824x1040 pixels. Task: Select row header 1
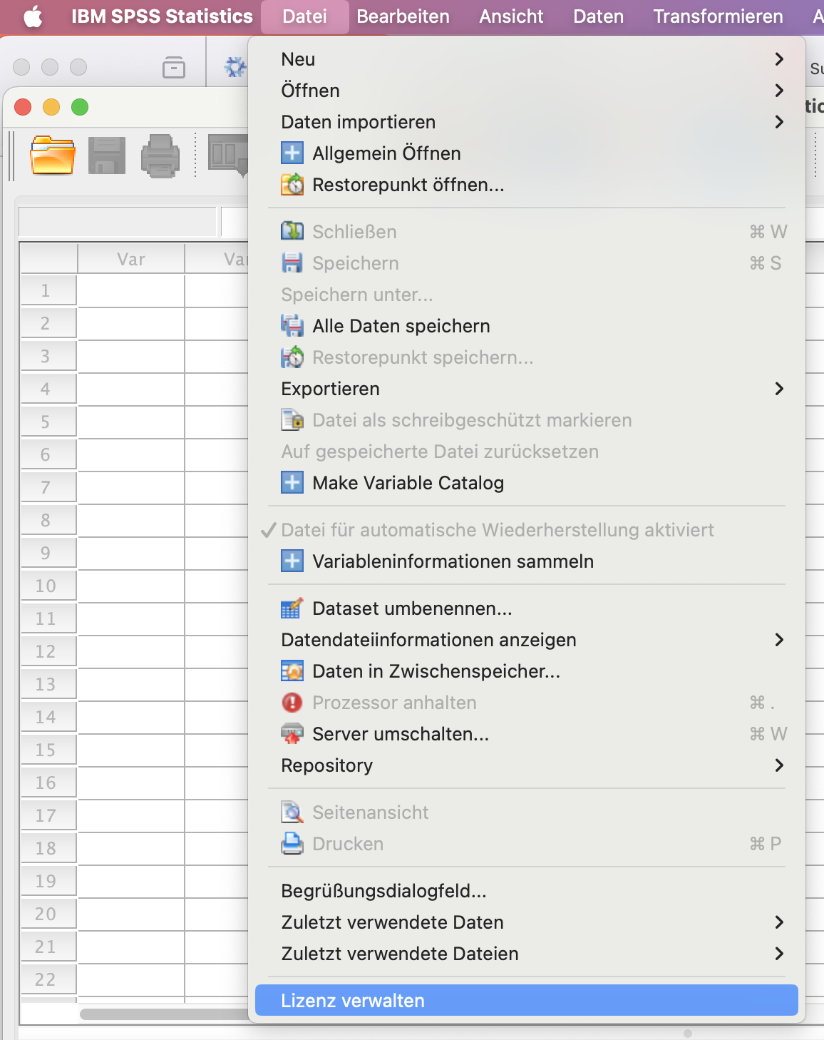[x=48, y=291]
